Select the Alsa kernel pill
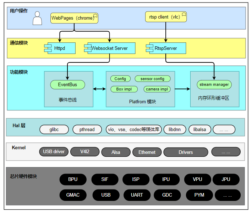 116,152
